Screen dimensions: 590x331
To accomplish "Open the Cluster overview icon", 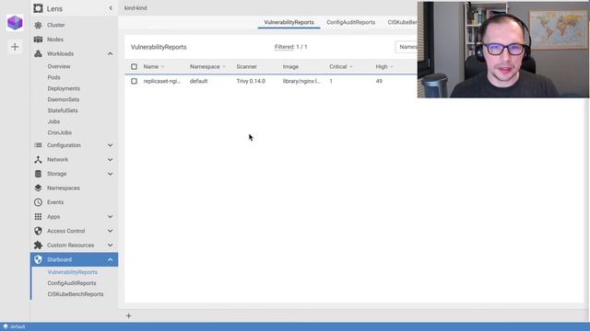I will (38, 25).
